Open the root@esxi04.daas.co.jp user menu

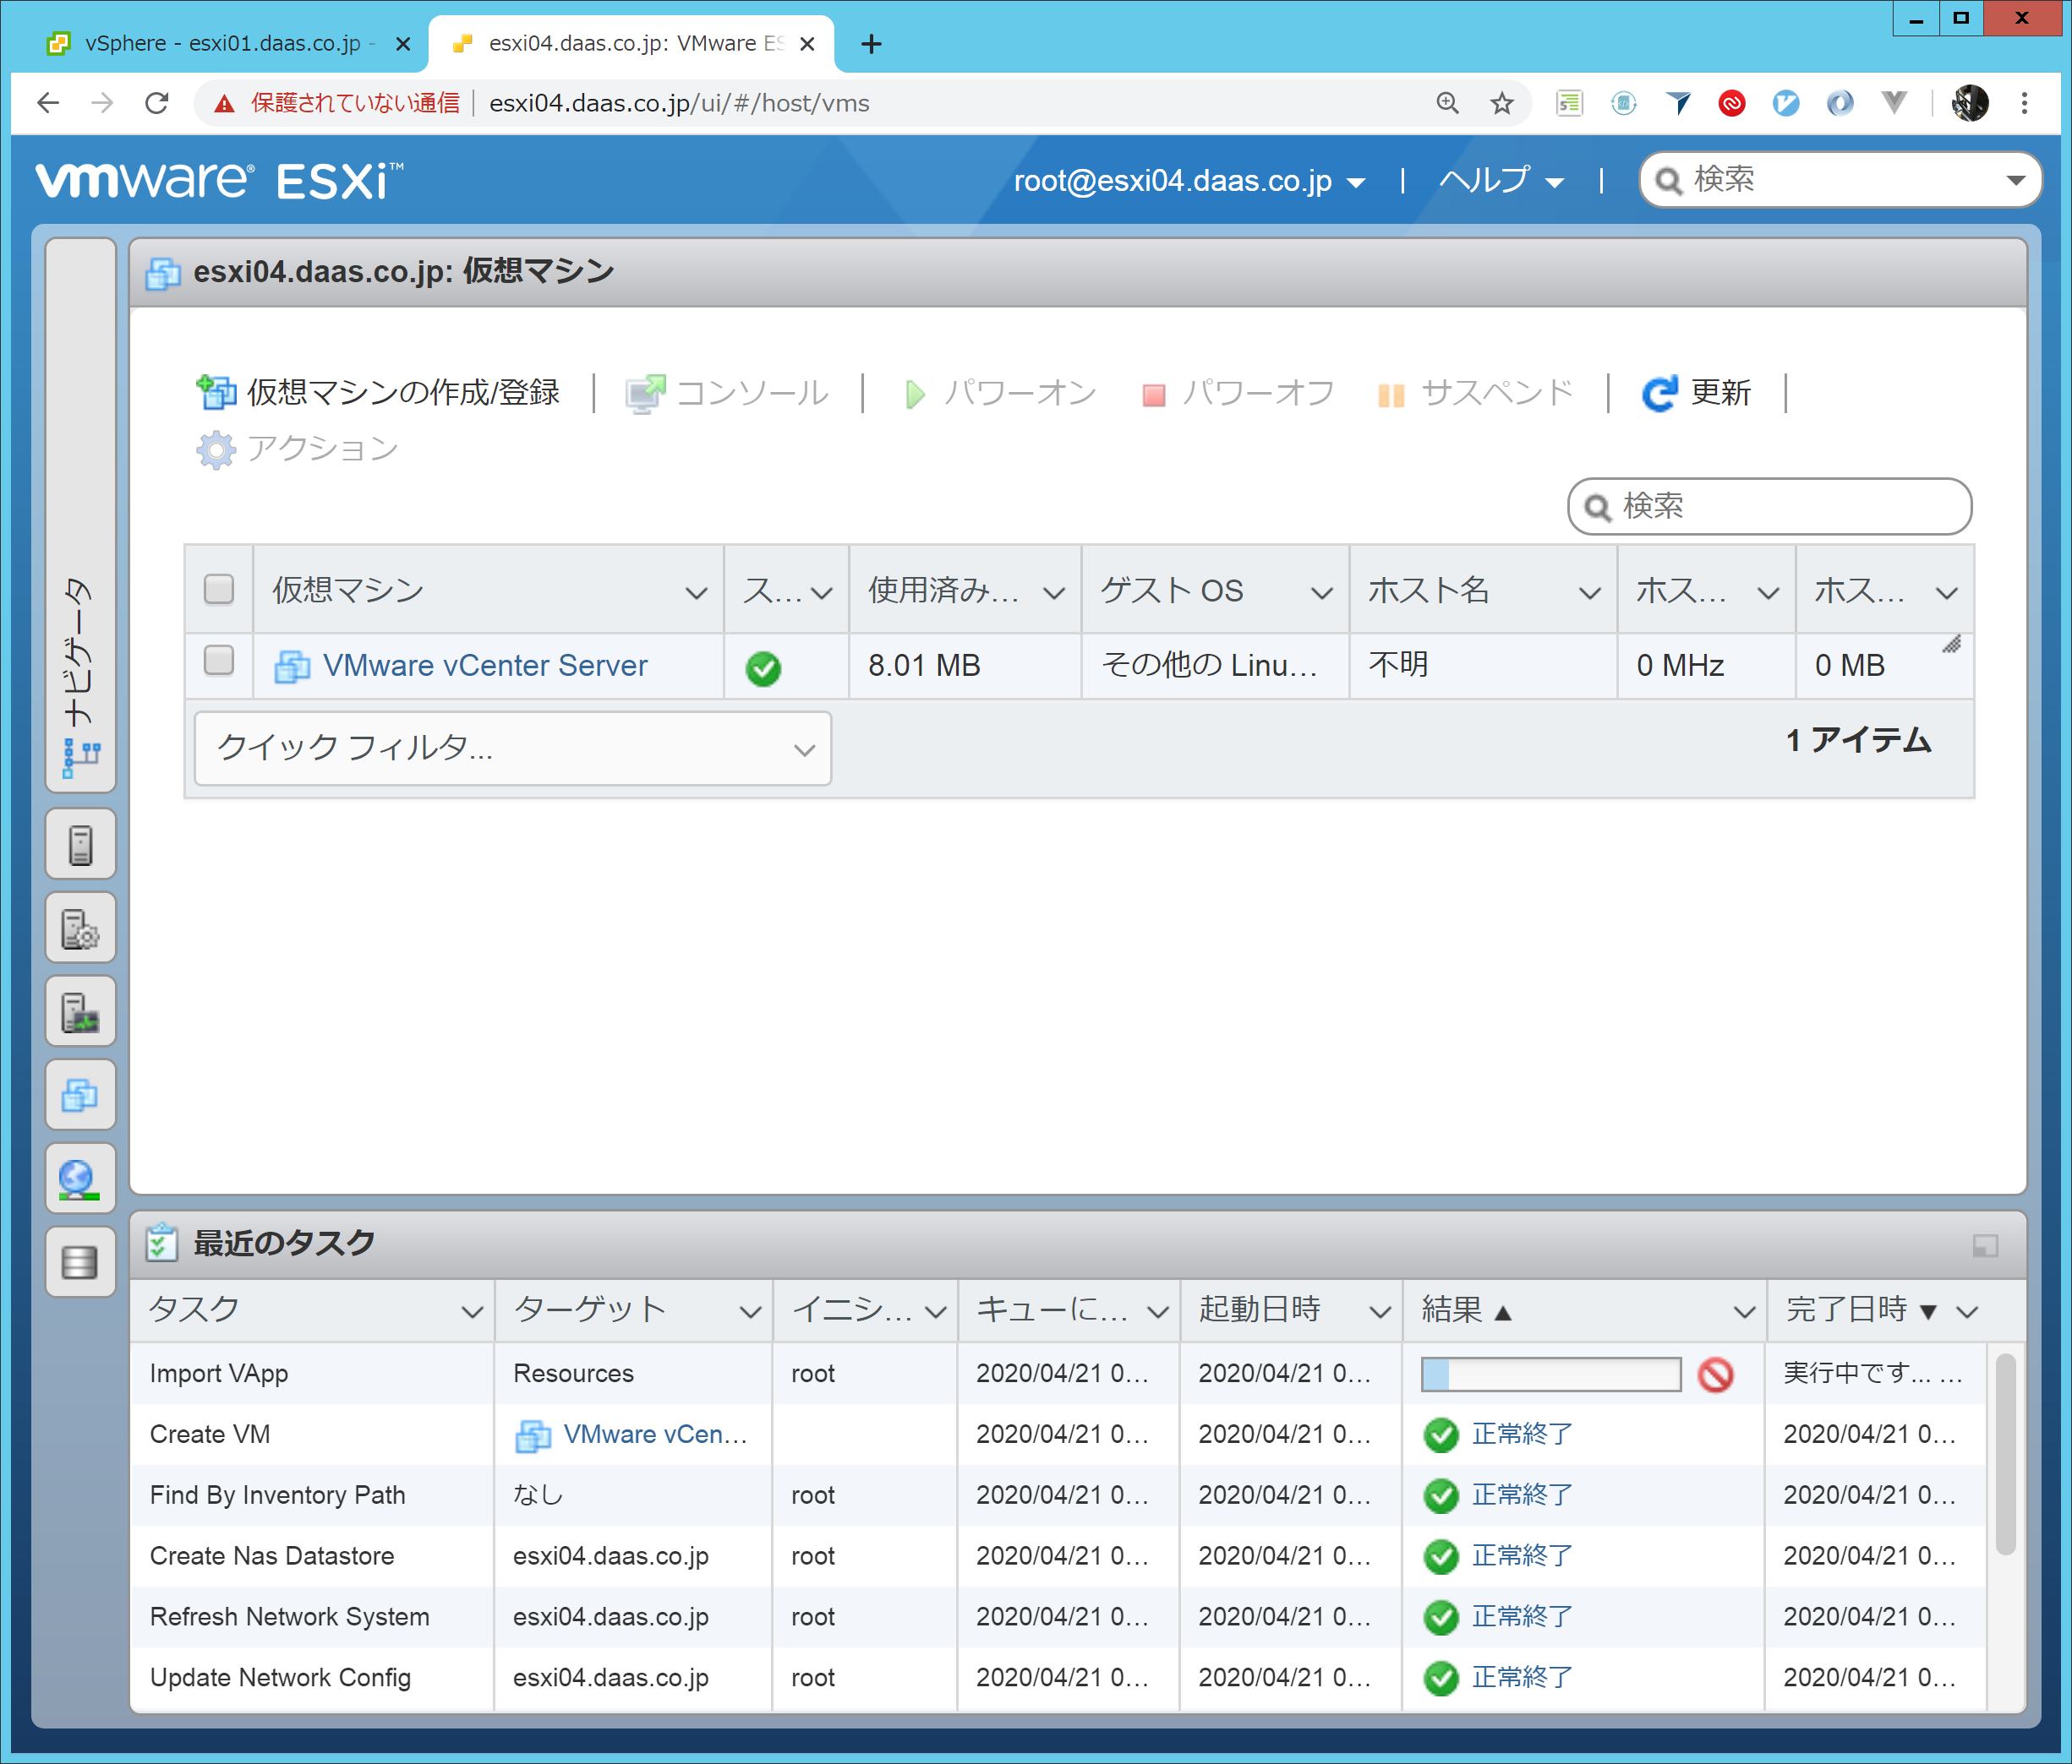(x=1189, y=181)
